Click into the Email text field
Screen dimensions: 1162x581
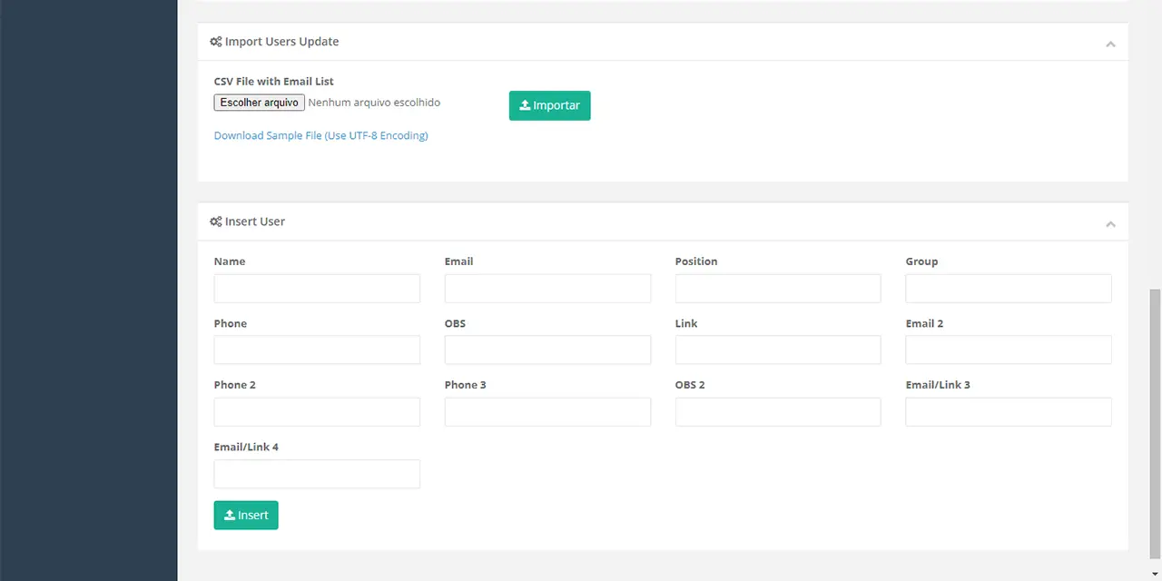[547, 289]
